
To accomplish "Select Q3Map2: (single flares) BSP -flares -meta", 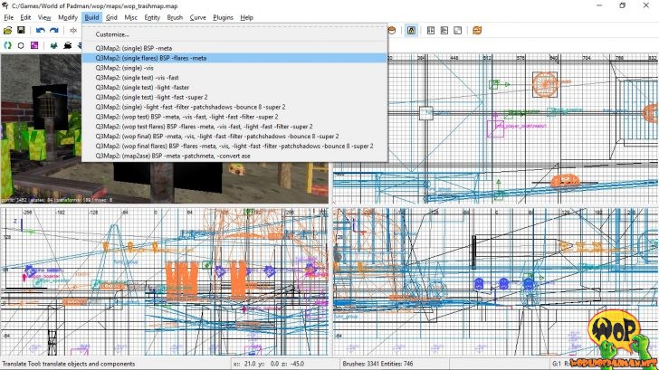I will point(151,58).
